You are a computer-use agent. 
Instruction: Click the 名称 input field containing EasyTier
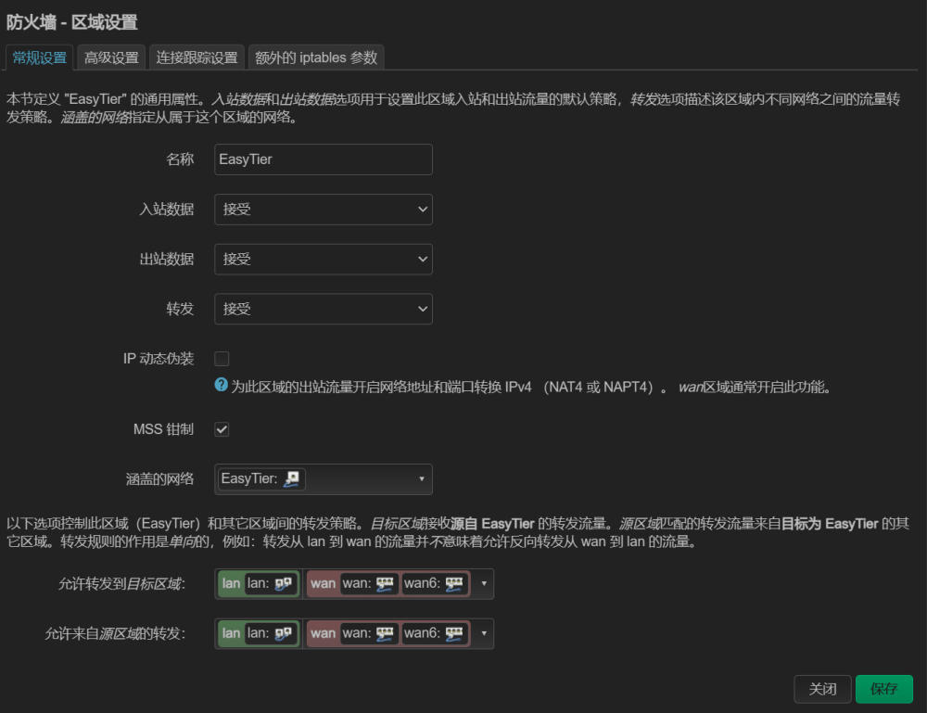tap(324, 159)
